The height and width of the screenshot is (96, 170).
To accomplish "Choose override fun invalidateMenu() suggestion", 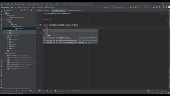I will tap(70, 38).
